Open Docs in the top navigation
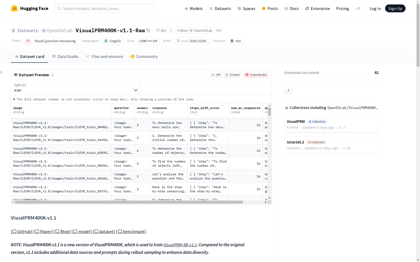The width and height of the screenshot is (420, 262). [292, 8]
